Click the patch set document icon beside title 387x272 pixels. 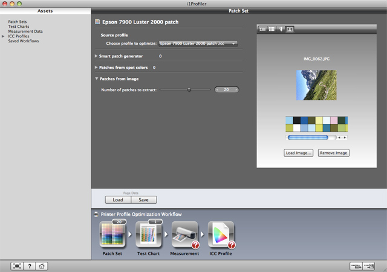tap(97, 22)
